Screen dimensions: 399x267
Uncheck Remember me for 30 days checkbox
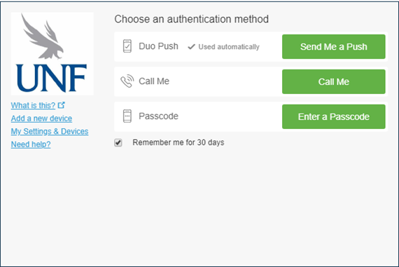118,142
